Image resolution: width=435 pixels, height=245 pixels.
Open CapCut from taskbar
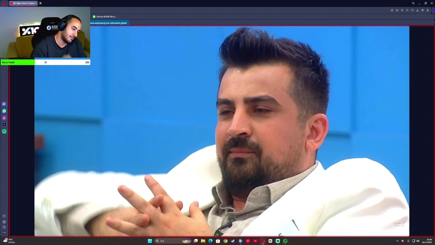(270, 241)
